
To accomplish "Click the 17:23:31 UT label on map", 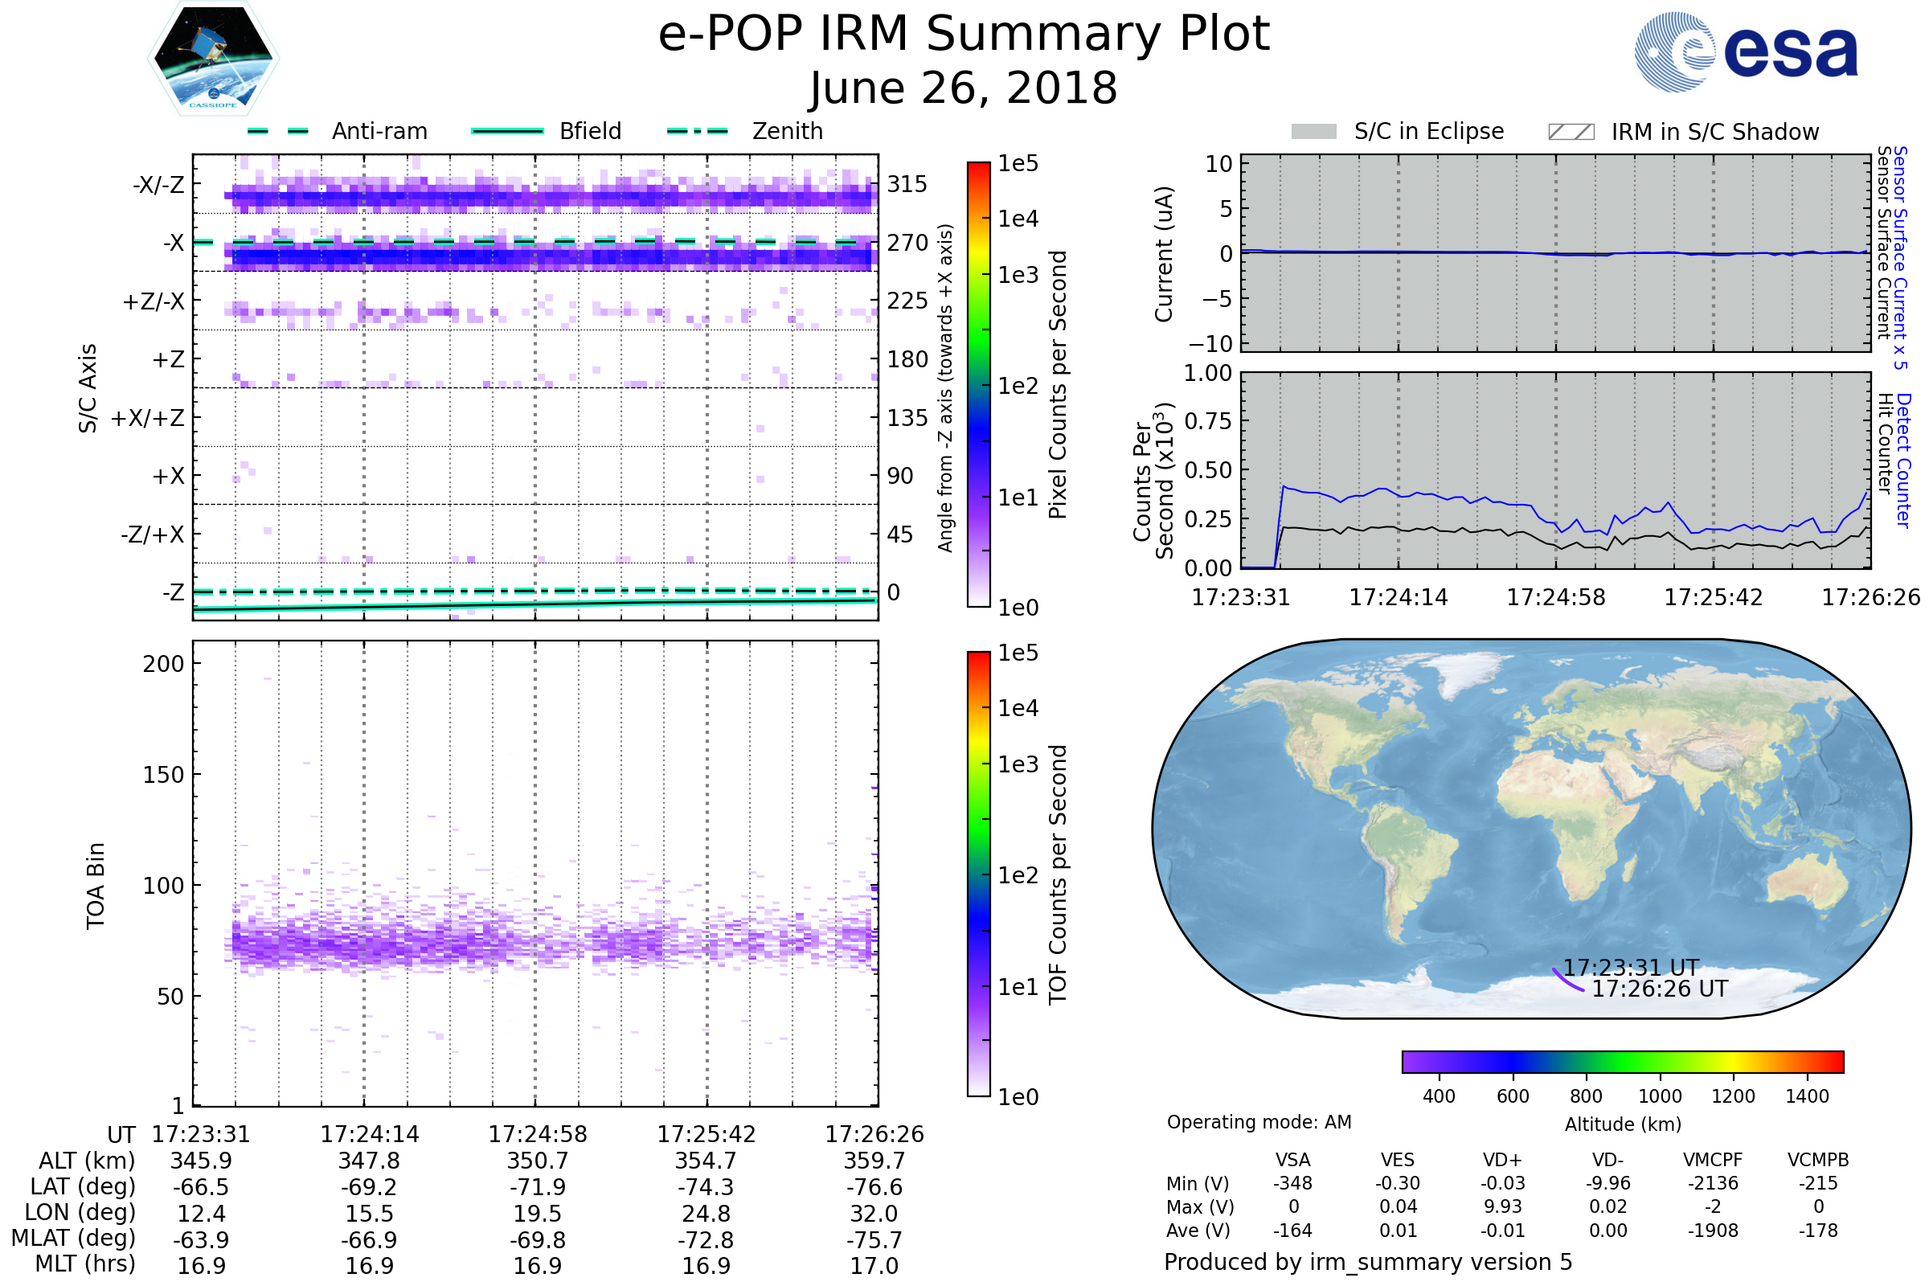I will click(x=1631, y=968).
